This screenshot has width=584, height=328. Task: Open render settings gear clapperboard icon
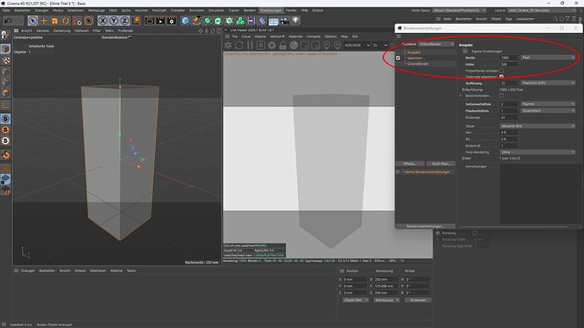(x=172, y=21)
